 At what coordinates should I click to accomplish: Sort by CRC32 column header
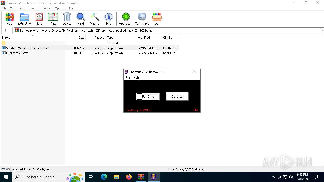pos(170,37)
